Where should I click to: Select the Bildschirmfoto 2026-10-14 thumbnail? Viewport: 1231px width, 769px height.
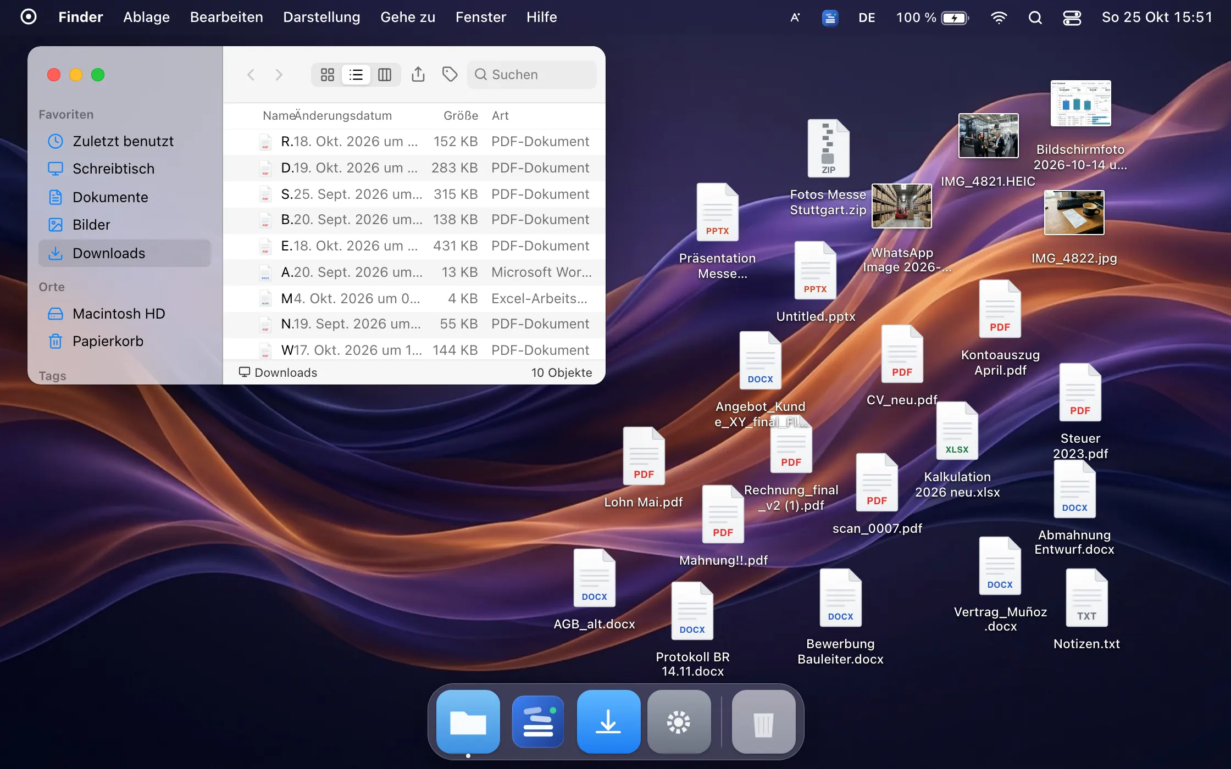tap(1080, 103)
